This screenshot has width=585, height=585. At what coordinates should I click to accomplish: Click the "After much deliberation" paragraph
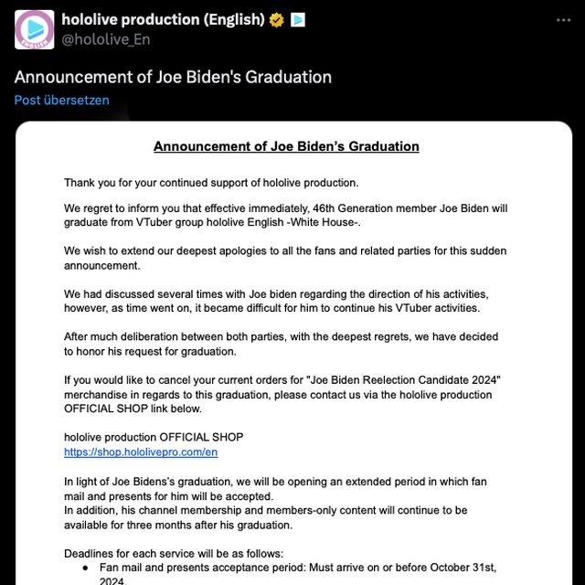282,343
